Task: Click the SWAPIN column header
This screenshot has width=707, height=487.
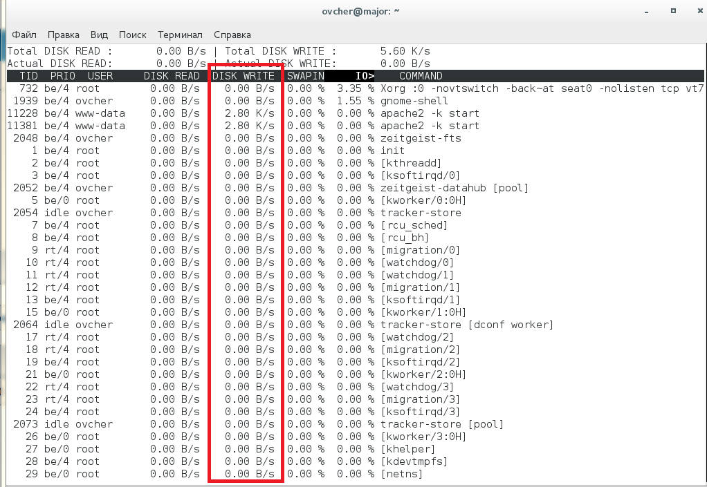Action: coord(306,76)
